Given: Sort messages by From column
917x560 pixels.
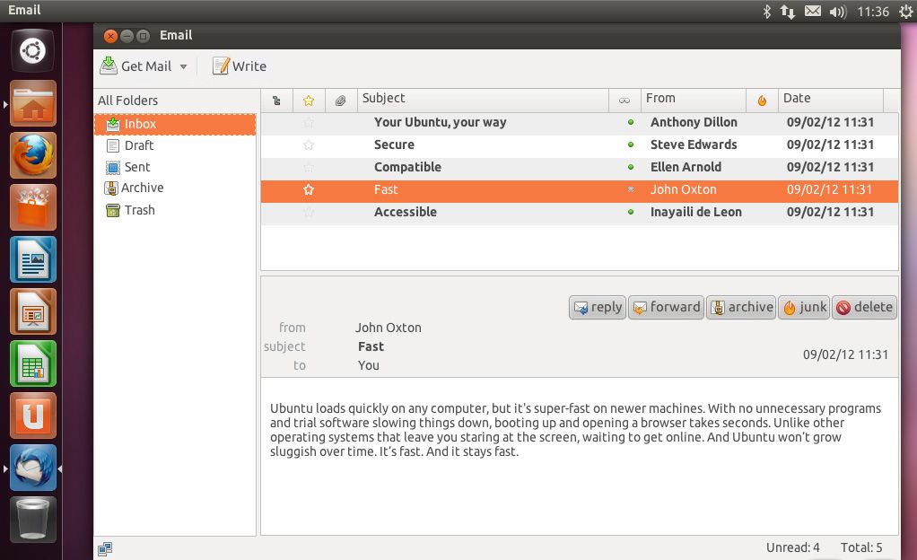Looking at the screenshot, I should tap(694, 100).
